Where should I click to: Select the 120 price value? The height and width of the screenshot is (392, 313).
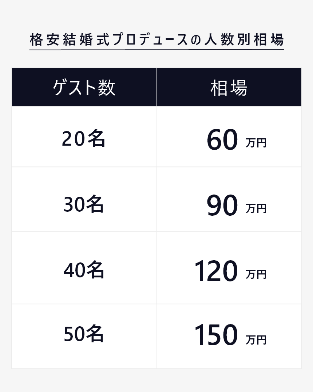click(216, 271)
